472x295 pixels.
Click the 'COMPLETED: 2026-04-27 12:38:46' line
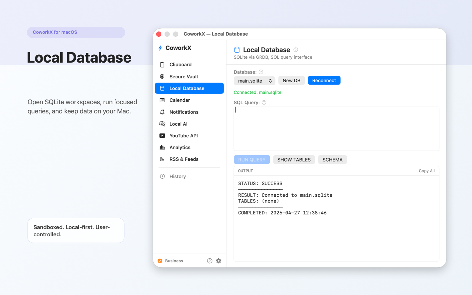[x=282, y=213]
